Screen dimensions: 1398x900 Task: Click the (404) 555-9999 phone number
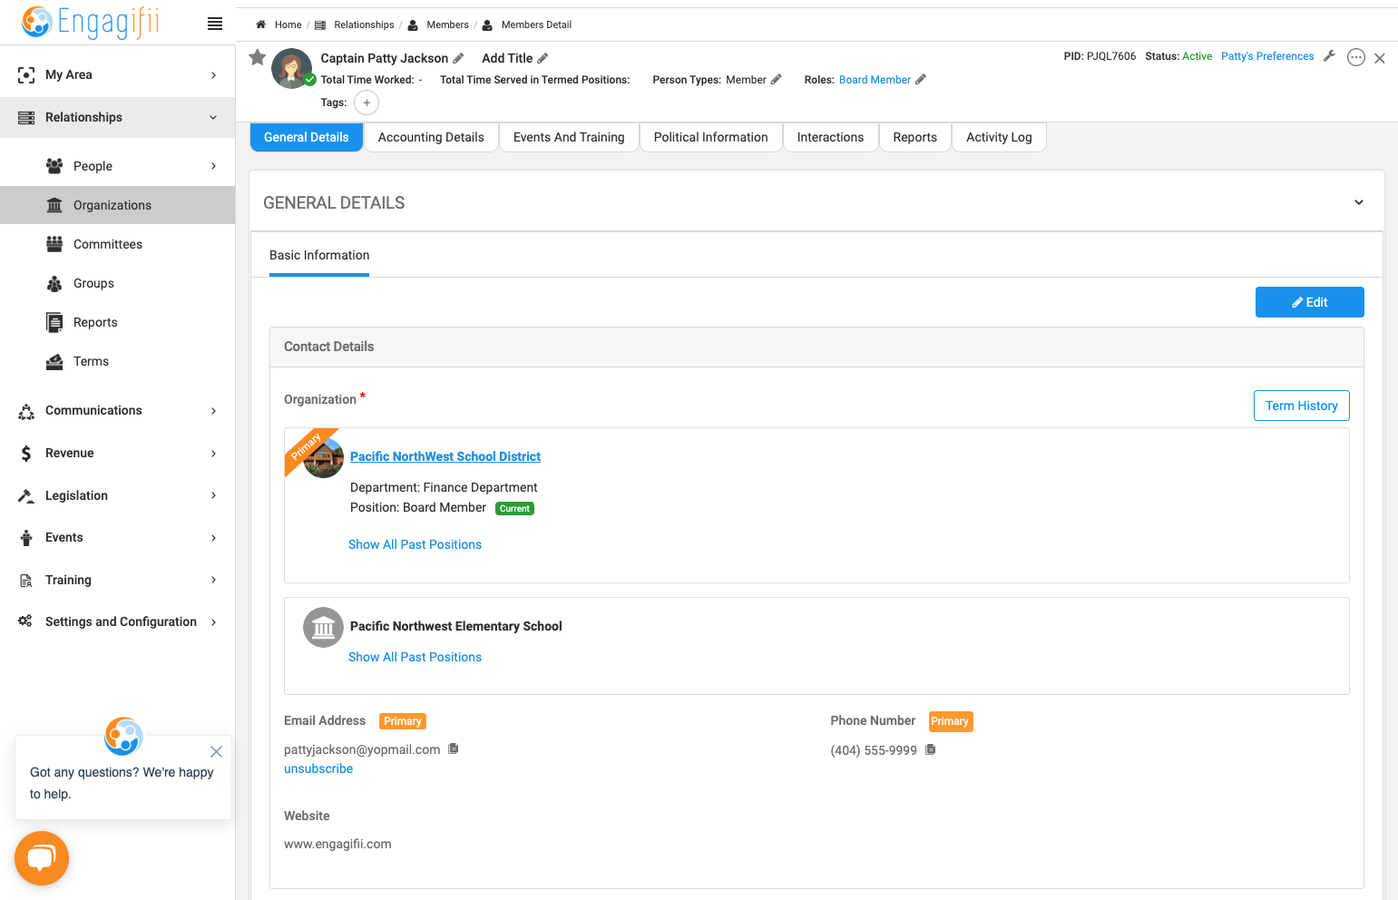click(874, 750)
